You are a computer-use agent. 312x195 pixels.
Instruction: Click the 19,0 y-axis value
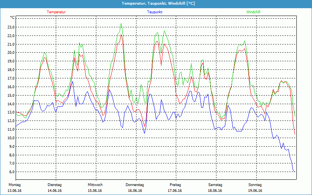tap(11, 61)
